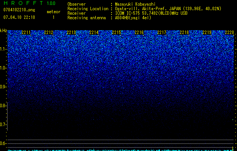Click the Receiving antenna label
This screenshot has width=237, height=151.
point(87,18)
